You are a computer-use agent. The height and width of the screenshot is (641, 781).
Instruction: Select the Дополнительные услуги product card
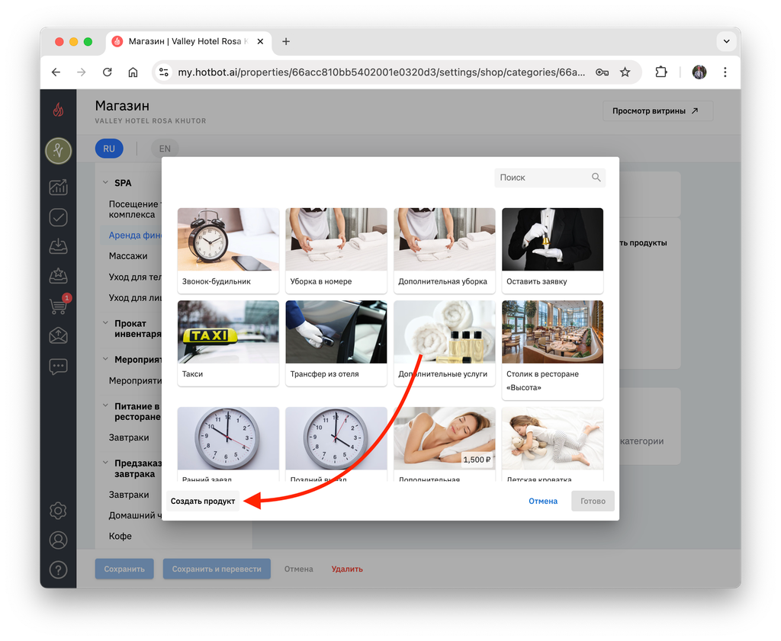click(445, 343)
